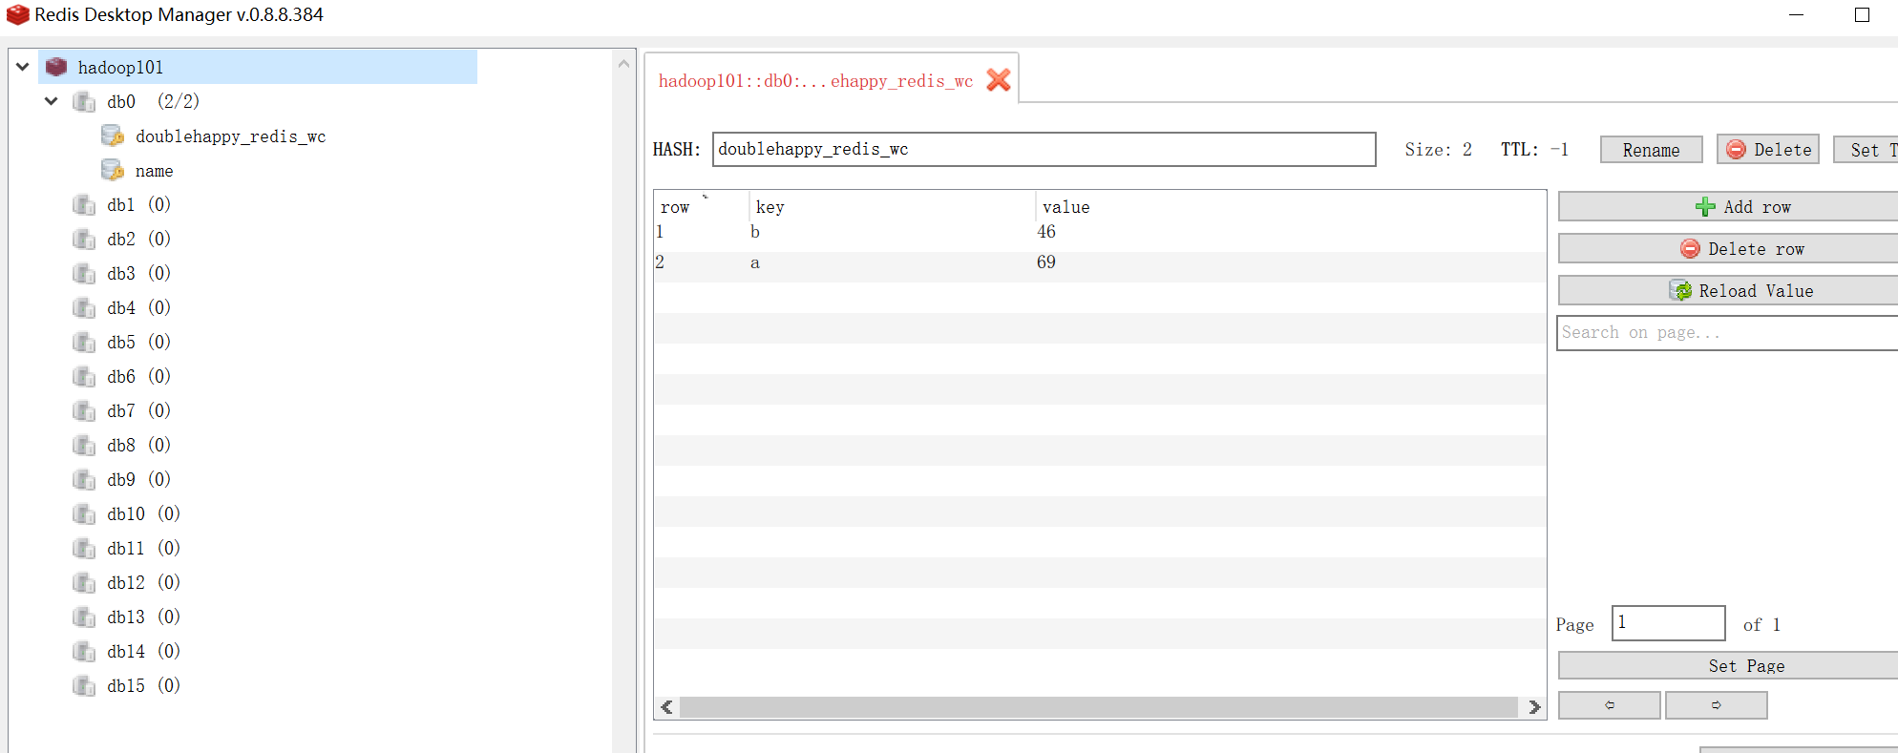Click the Rename button
1898x753 pixels.
point(1651,150)
